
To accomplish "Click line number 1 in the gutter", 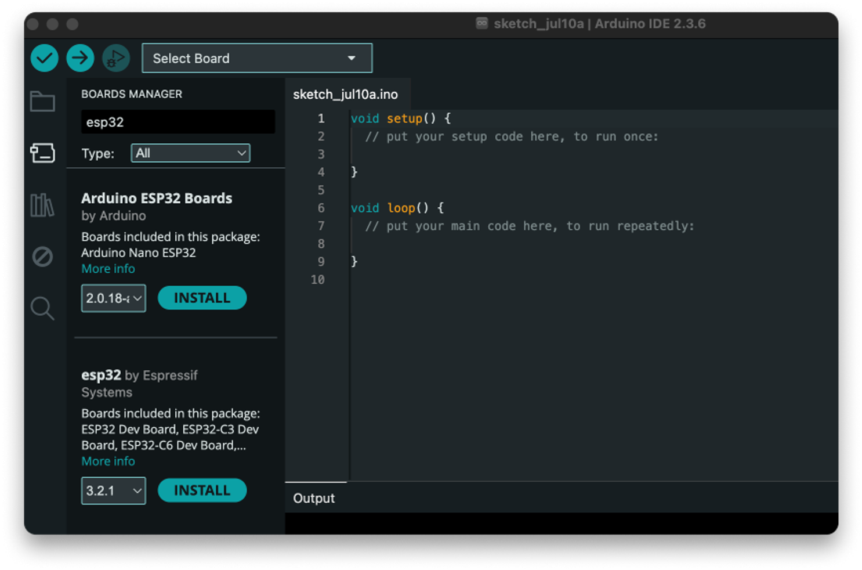I will pos(321,118).
